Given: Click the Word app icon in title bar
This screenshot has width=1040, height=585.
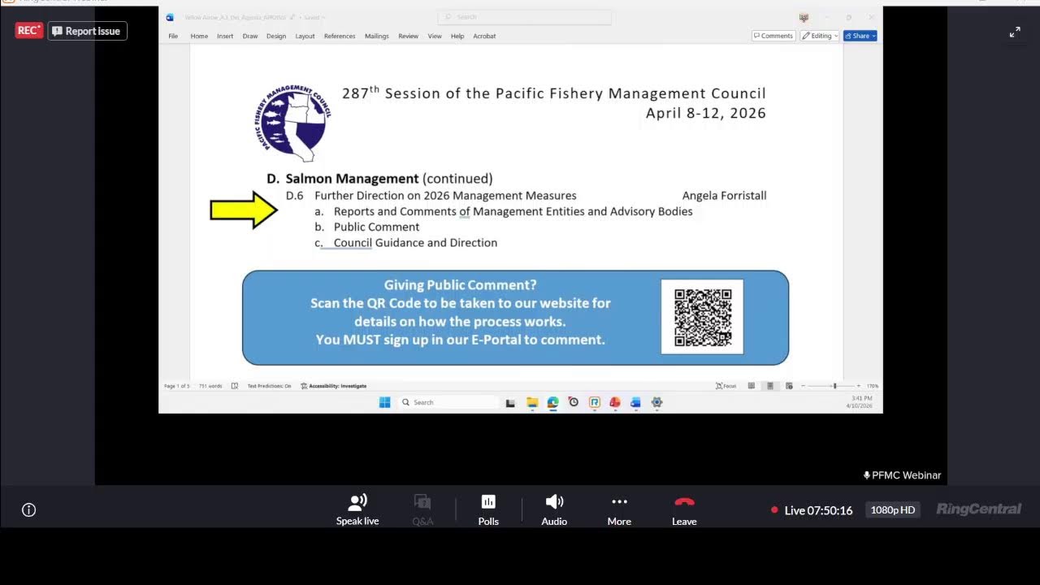Looking at the screenshot, I should [x=170, y=17].
